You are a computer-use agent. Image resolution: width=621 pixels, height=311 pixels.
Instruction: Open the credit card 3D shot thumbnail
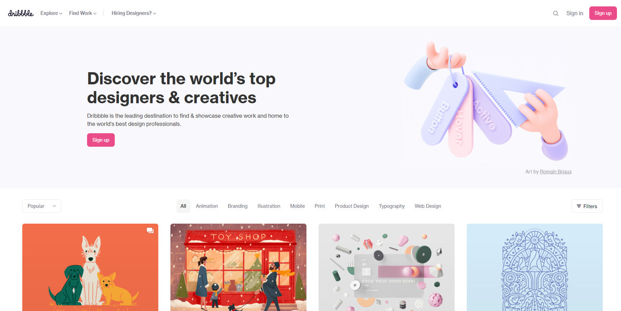pyautogui.click(x=387, y=267)
